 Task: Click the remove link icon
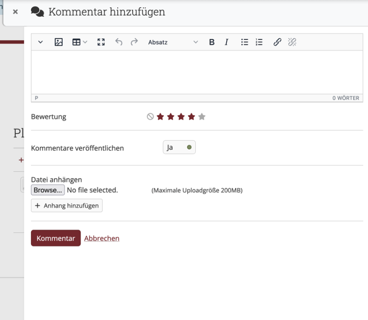292,42
